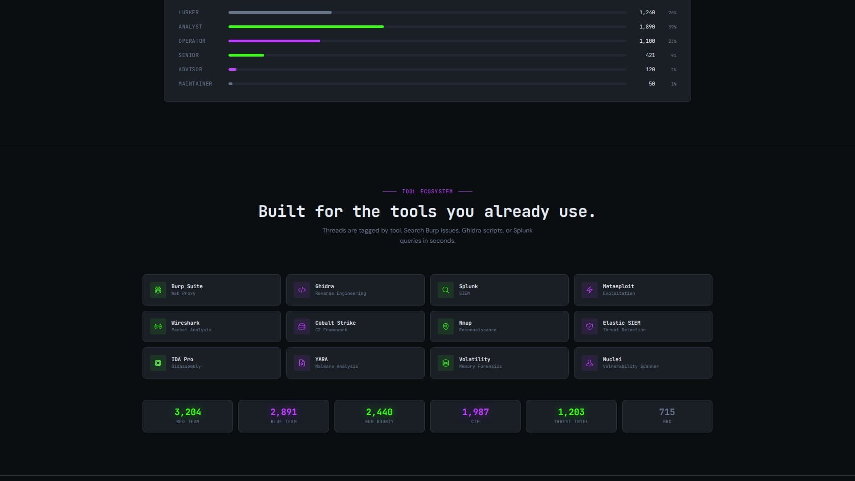Image resolution: width=855 pixels, height=481 pixels.
Task: Click the 23% Operator percentage
Action: tap(672, 41)
